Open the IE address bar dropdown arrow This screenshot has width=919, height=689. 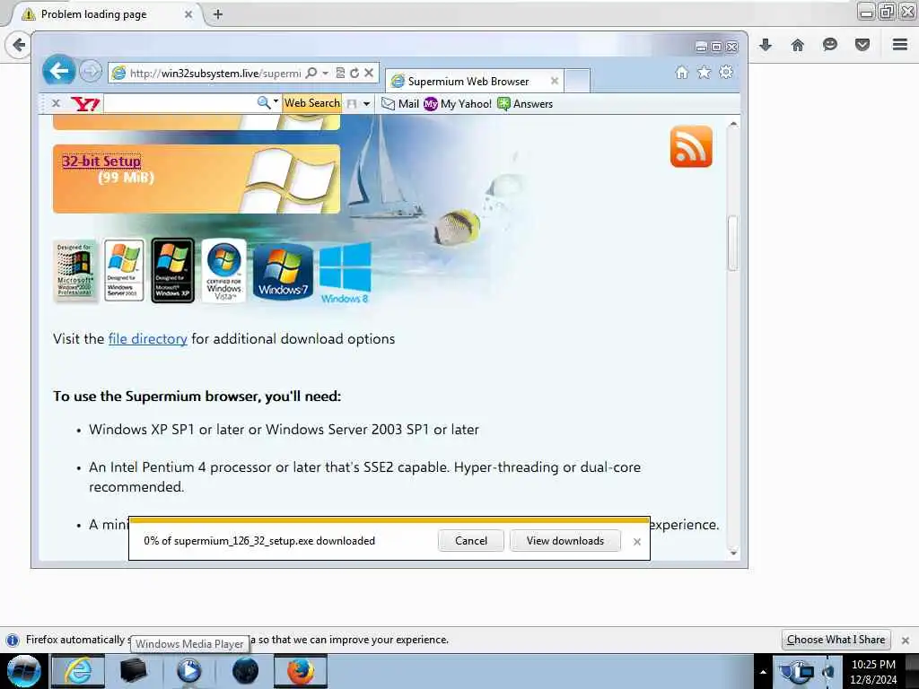coord(325,73)
